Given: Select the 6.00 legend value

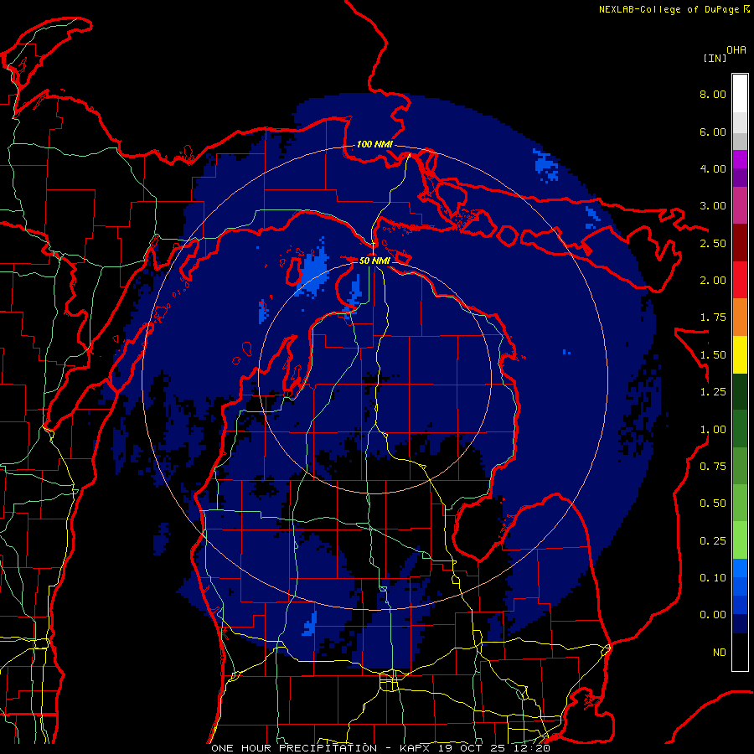Looking at the screenshot, I should point(713,132).
